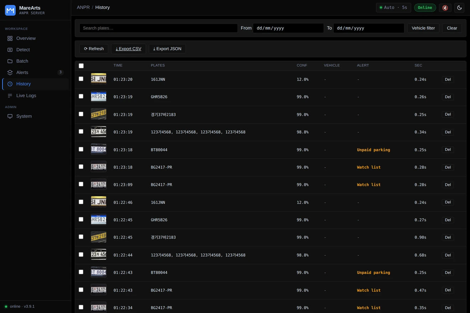The width and height of the screenshot is (470, 313).
Task: Check the box for BT80044 at 01:23:18
Action: [81, 149]
